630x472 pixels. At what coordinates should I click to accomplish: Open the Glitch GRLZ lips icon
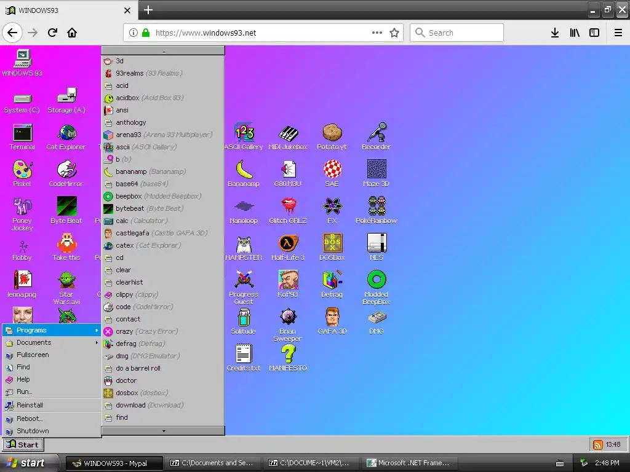(x=288, y=210)
